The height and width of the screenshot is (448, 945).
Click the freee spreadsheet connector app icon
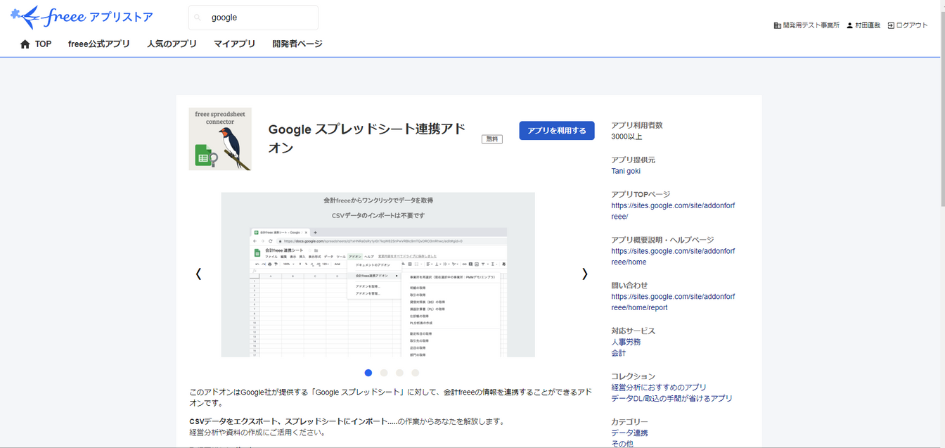(x=220, y=139)
